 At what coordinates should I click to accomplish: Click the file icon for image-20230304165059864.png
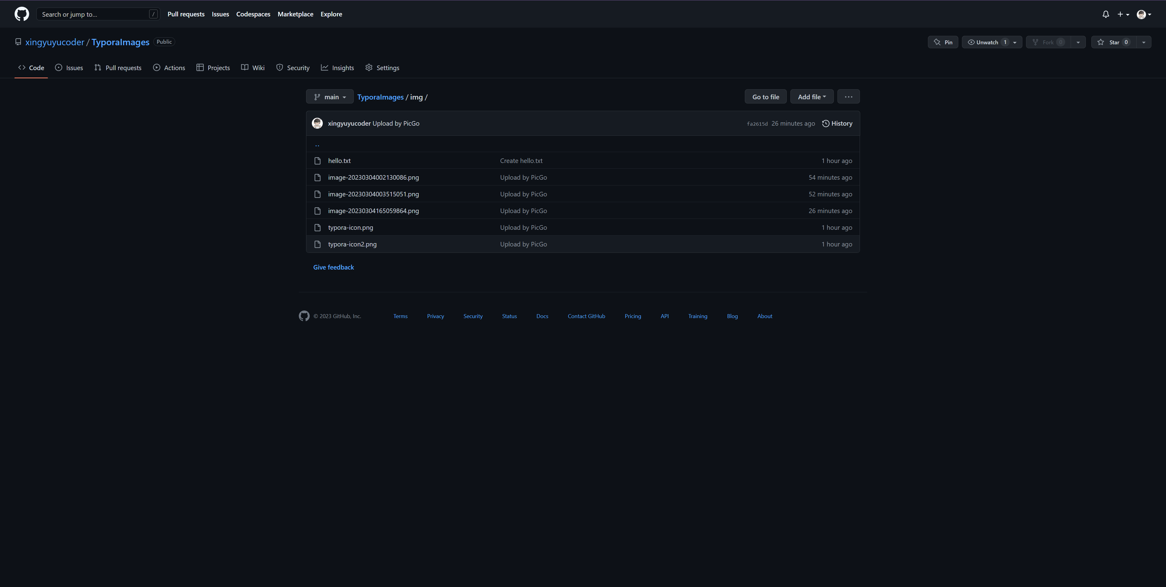point(317,211)
